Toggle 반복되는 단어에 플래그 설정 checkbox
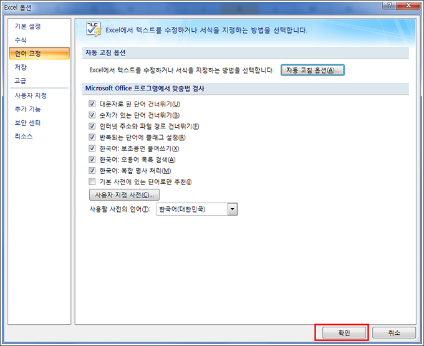The image size is (424, 346). click(92, 137)
